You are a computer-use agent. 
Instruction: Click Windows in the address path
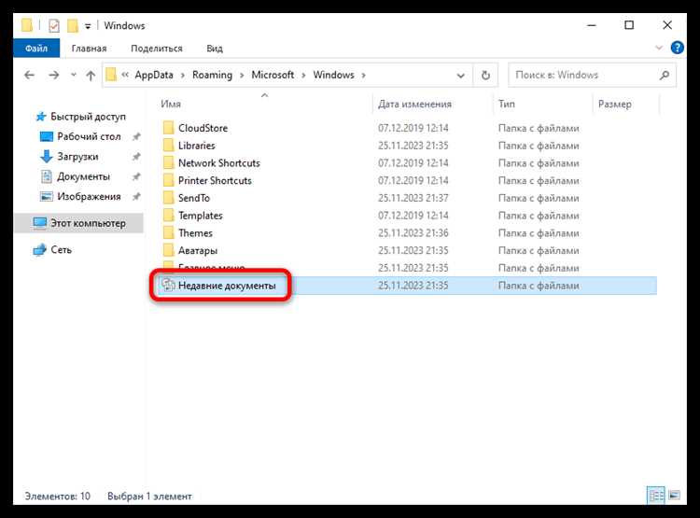(x=333, y=75)
